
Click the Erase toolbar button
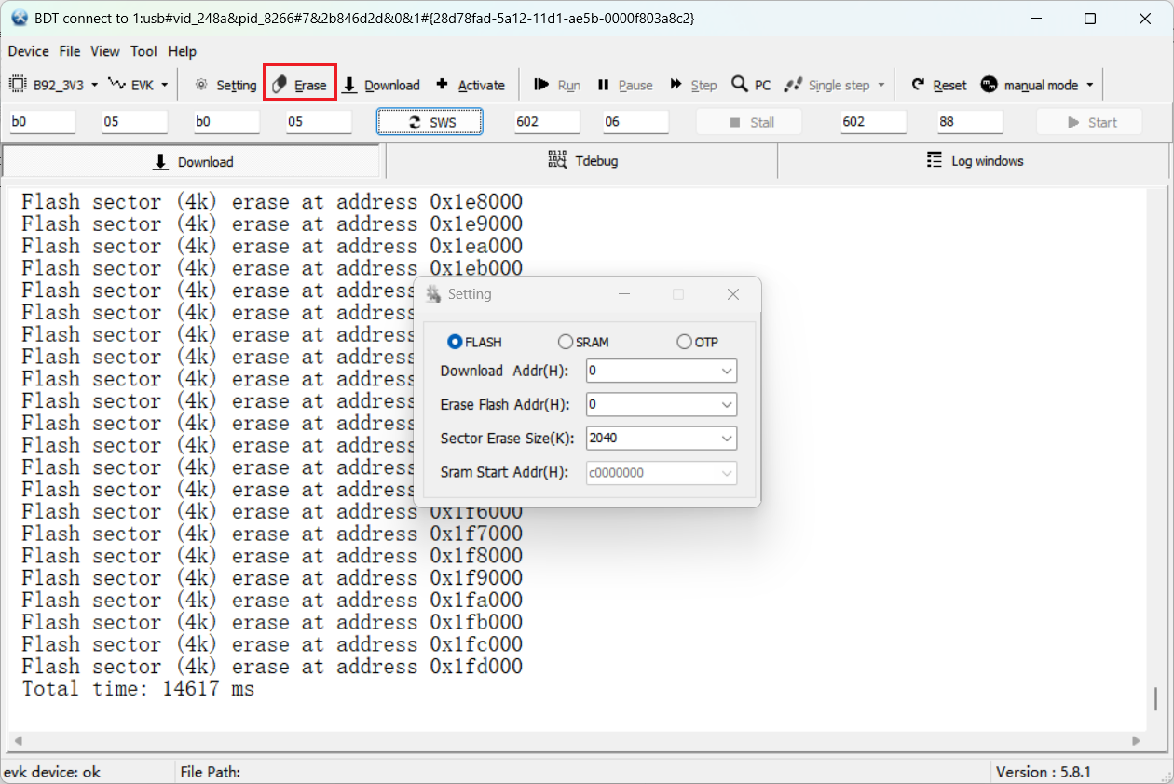pyautogui.click(x=300, y=85)
